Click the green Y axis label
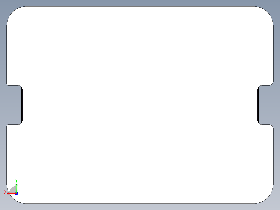Screen dimensions: 280x210 point(16,181)
